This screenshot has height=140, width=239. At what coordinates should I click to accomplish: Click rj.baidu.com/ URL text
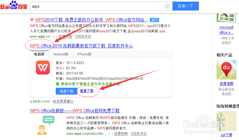pyautogui.click(x=40, y=101)
